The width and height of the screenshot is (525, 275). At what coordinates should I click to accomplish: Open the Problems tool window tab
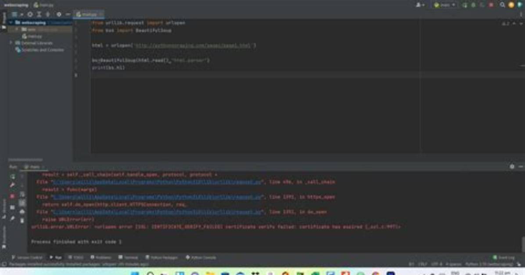point(101,257)
